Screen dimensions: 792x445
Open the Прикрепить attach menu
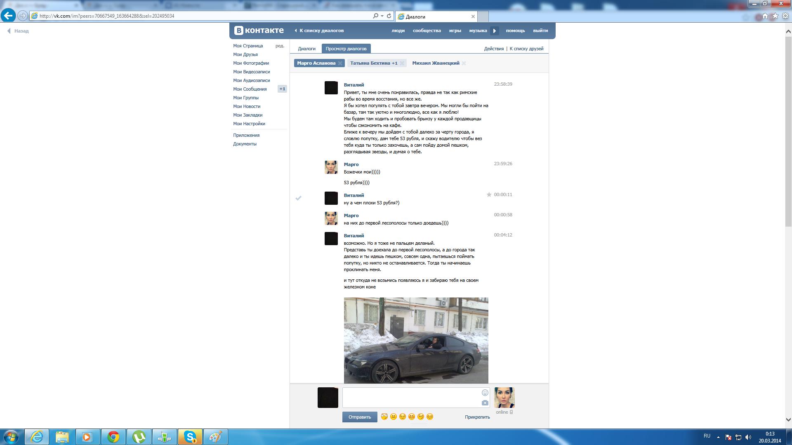477,417
